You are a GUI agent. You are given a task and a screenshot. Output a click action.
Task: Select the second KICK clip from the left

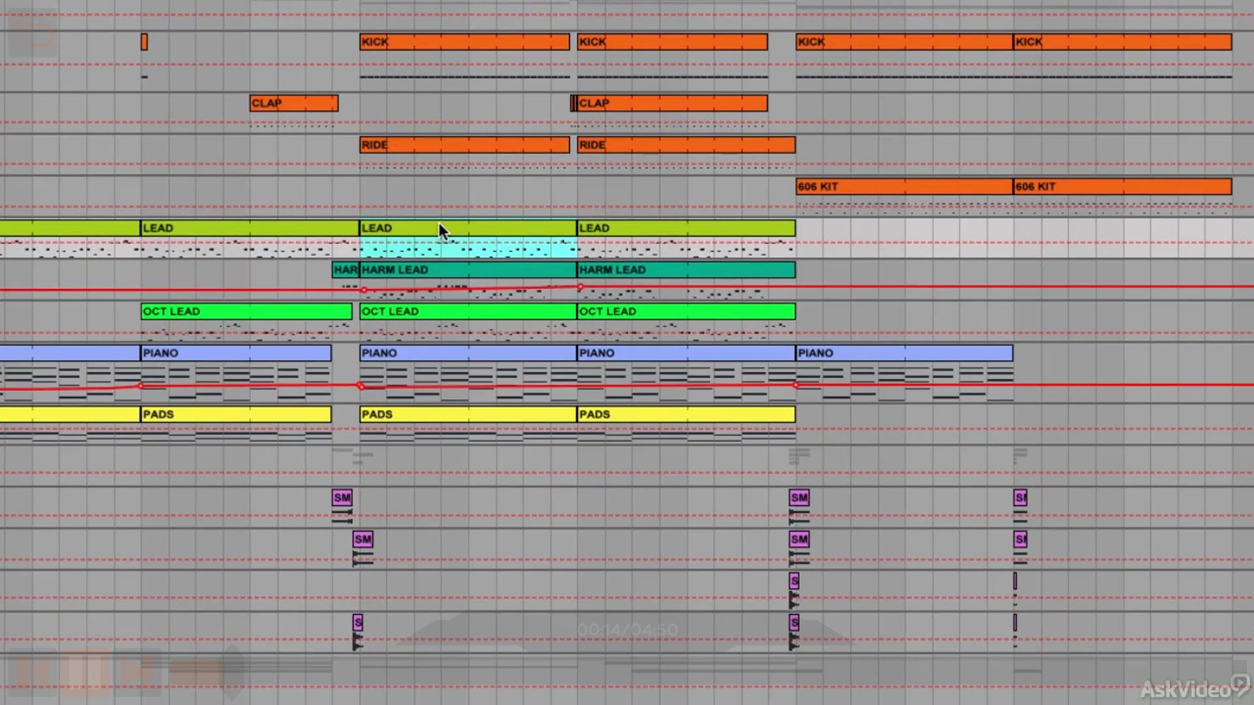coord(673,42)
